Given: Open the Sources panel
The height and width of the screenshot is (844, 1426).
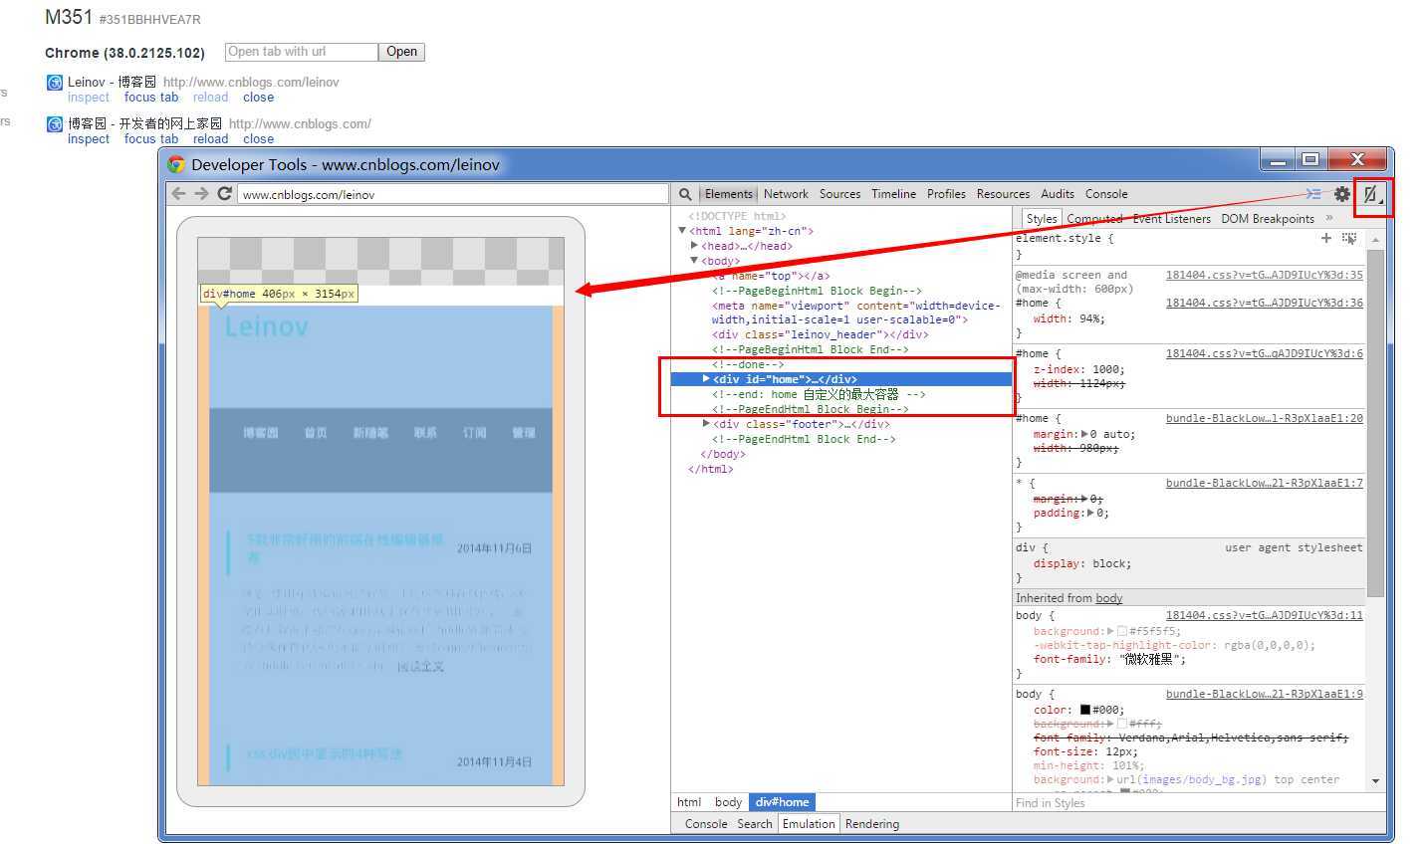Looking at the screenshot, I should pyautogui.click(x=839, y=194).
